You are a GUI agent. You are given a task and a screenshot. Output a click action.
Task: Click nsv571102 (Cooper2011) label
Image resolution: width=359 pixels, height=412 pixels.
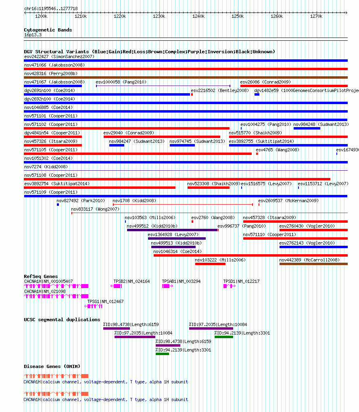[x=51, y=124]
